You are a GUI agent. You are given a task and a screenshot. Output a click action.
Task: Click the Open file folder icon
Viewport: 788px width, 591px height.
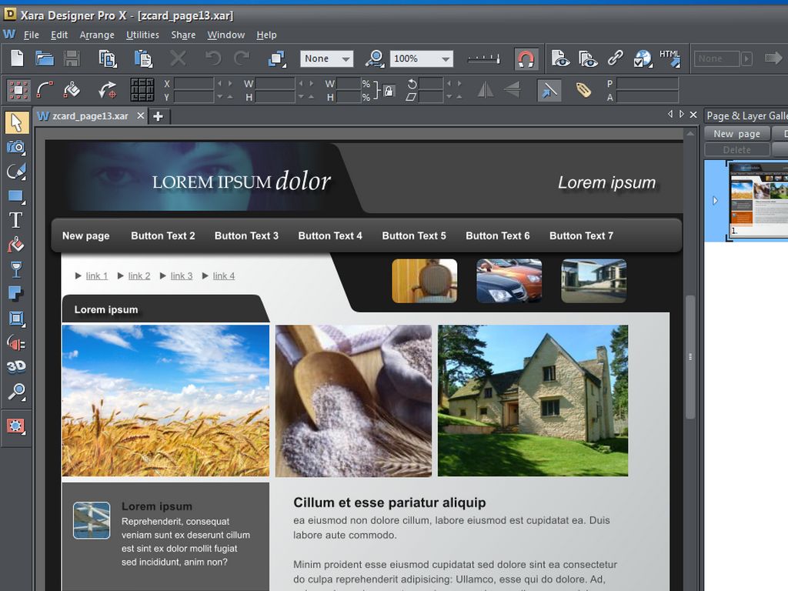[x=45, y=58]
